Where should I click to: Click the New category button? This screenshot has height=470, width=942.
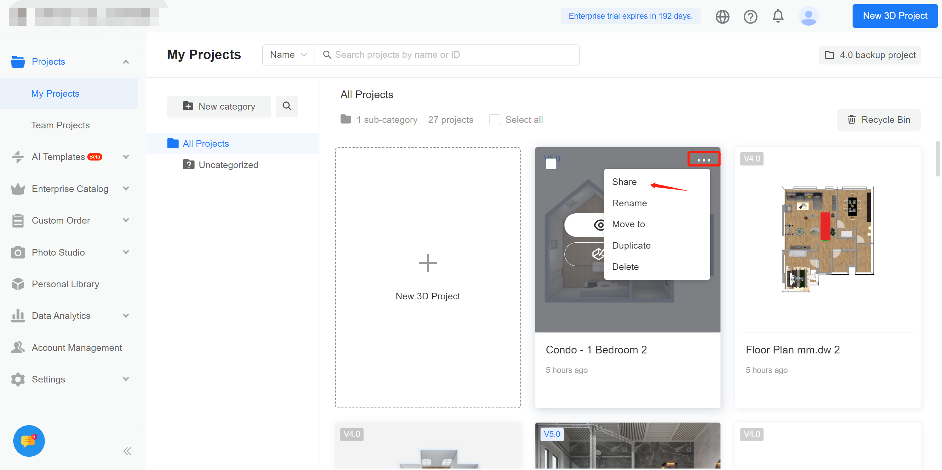point(219,107)
